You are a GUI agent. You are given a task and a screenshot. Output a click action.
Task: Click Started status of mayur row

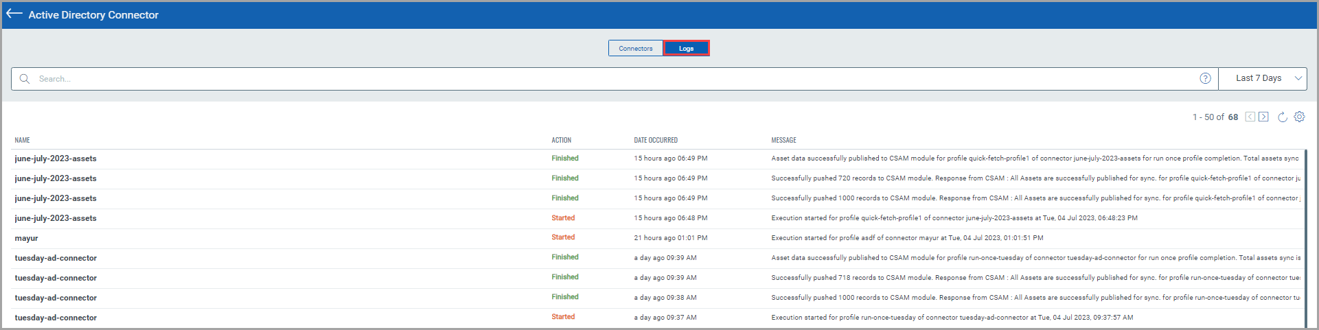tap(563, 237)
